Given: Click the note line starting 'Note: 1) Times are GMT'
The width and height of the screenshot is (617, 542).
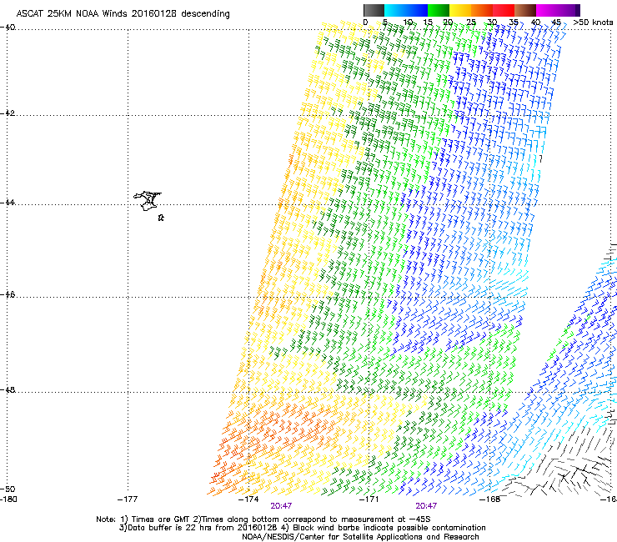Looking at the screenshot, I should coord(263,519).
